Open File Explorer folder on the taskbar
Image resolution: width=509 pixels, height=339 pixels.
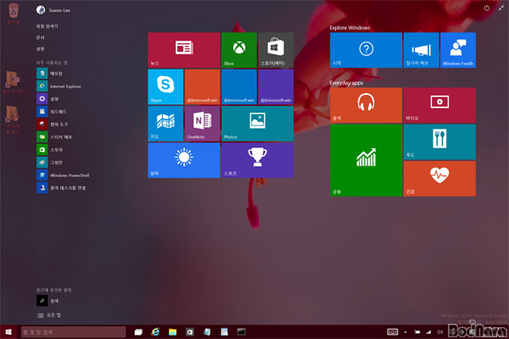coord(173,332)
